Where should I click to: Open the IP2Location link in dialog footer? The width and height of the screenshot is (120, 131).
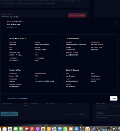pyautogui.click(x=23, y=99)
